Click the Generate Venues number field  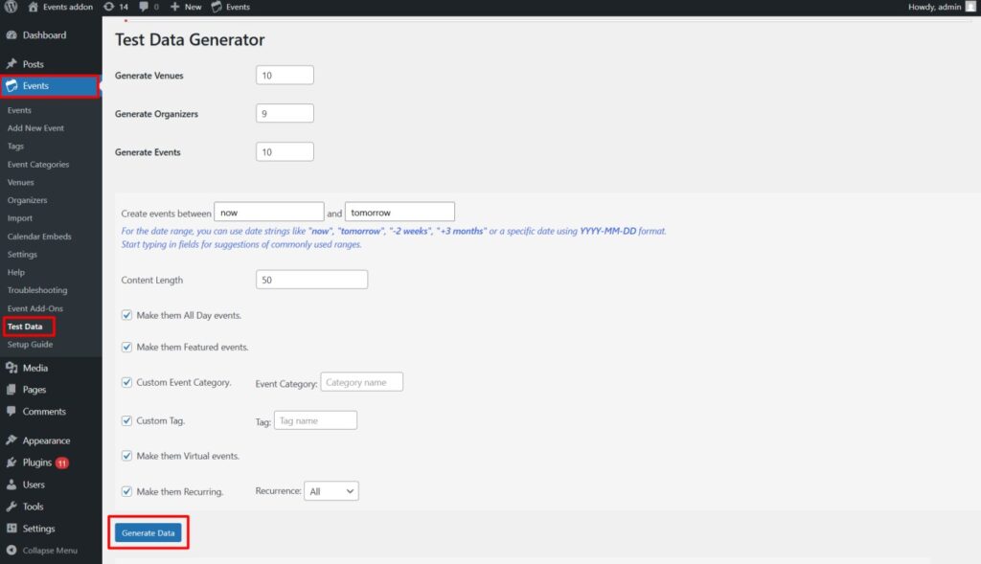pos(285,75)
